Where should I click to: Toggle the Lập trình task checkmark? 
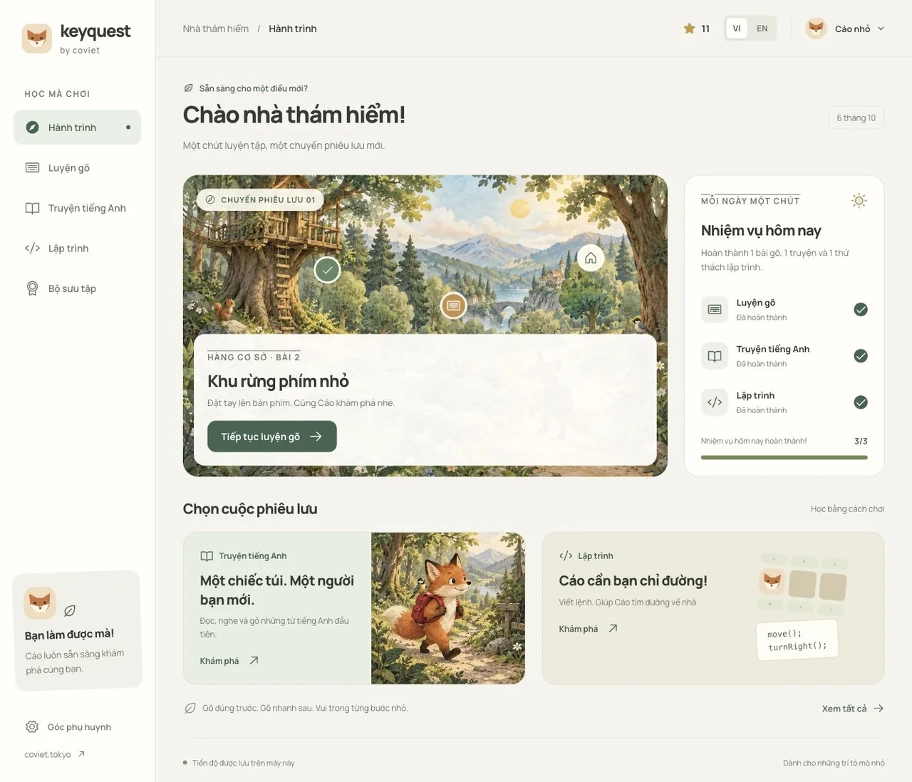click(x=861, y=402)
